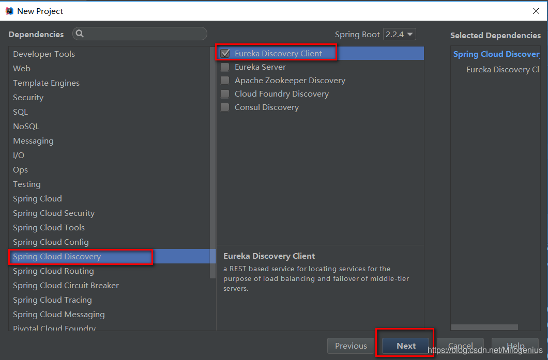Choose Spring Cloud Tracing category

[x=109, y=300]
